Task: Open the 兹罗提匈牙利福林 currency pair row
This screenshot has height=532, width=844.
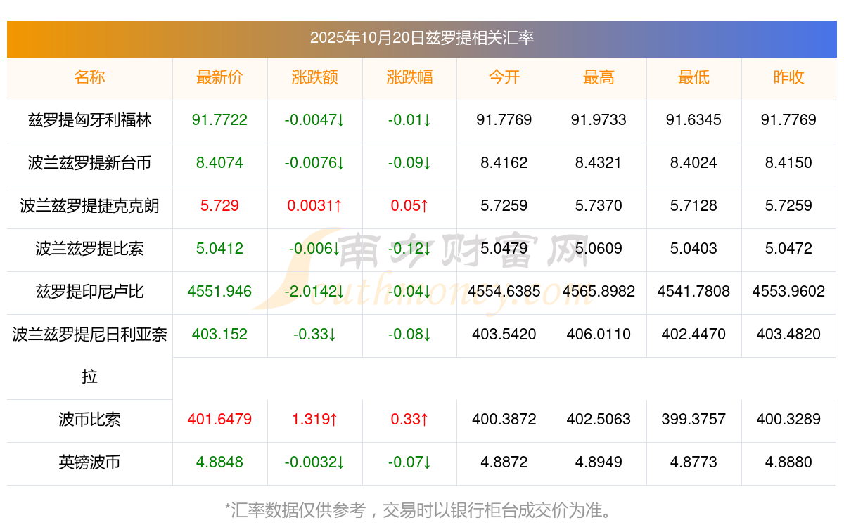Action: [89, 120]
